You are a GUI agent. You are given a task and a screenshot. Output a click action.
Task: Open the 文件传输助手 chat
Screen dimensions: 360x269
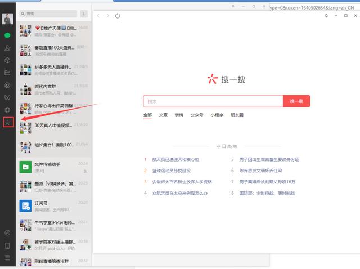54,167
